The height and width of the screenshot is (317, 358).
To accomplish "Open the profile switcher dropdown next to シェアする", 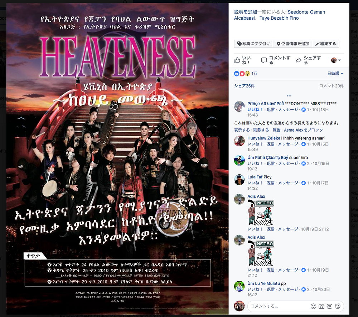I will click(336, 60).
